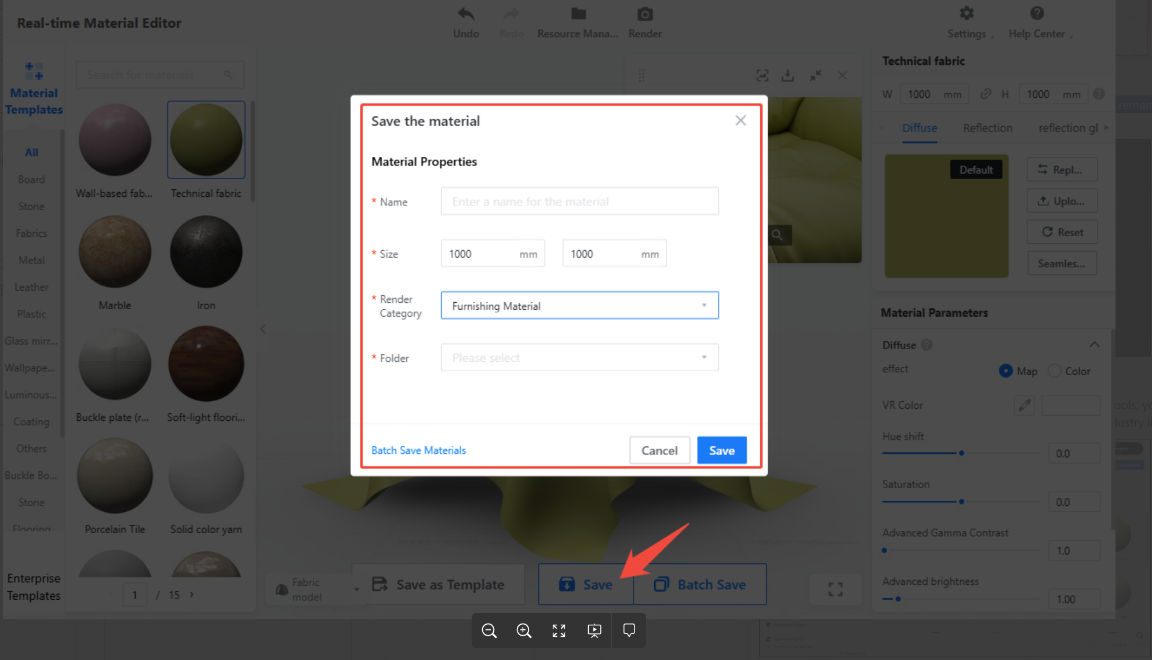
Task: Switch to the Reflection tab
Action: point(987,128)
